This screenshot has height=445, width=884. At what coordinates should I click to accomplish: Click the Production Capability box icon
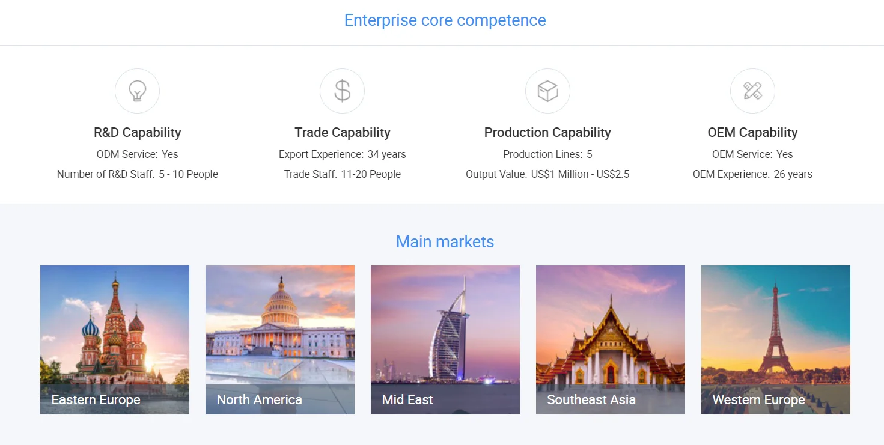[547, 91]
